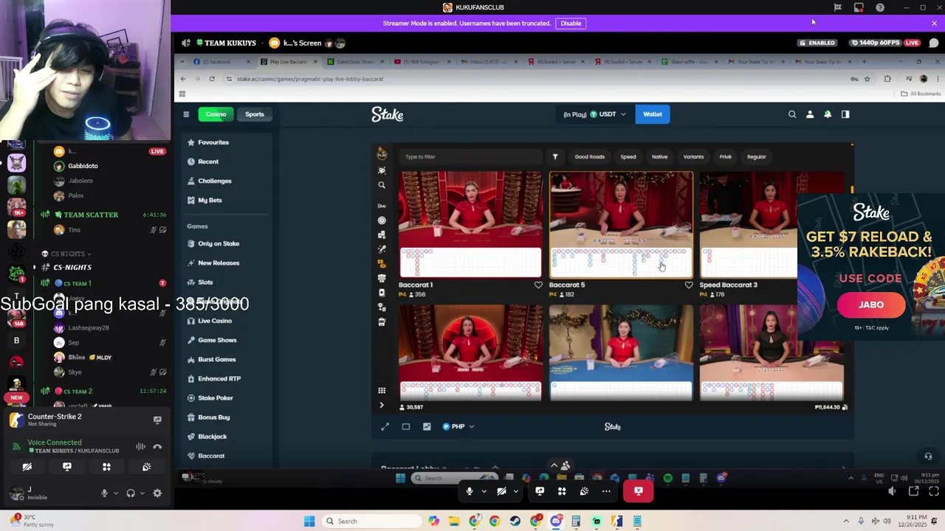Open Discord inbox icon in title bar
The width and height of the screenshot is (945, 531).
click(859, 7)
